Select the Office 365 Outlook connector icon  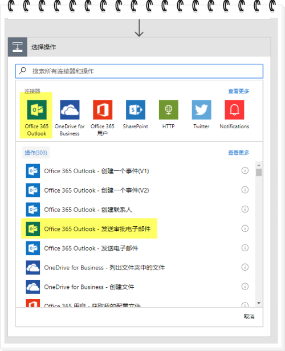(36, 109)
